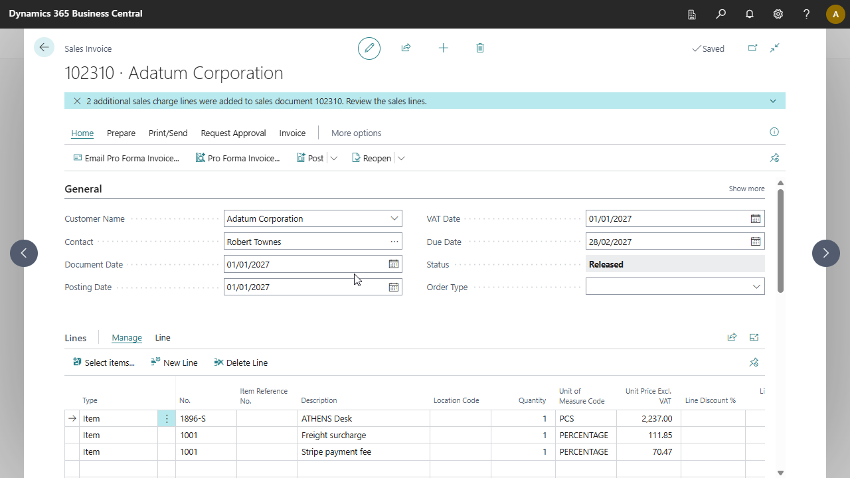Show FactBox information pane icon
The image size is (850, 478).
coord(774,132)
